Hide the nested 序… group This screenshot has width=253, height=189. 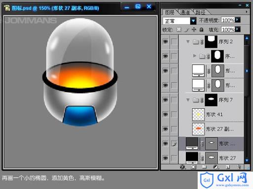tap(165, 56)
